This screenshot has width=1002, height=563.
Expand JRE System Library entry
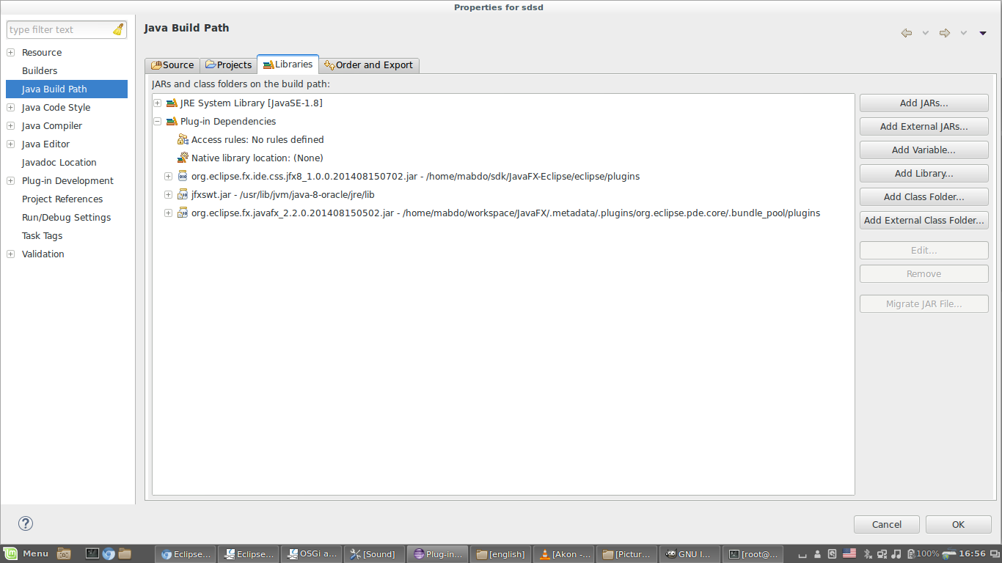(157, 103)
